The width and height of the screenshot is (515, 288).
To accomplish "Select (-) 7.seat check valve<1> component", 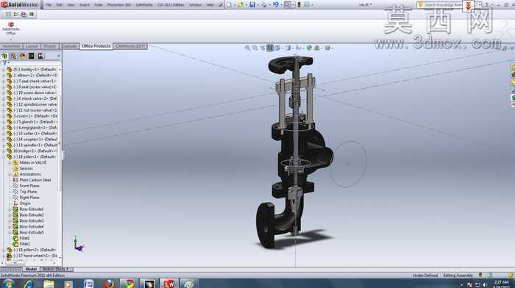I will (32, 81).
